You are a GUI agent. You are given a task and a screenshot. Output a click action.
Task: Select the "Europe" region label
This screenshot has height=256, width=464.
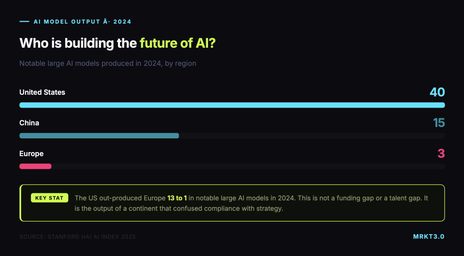coord(31,154)
